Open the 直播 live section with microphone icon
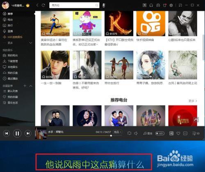Viewport: 205px width, 172px height. click(x=8, y=31)
